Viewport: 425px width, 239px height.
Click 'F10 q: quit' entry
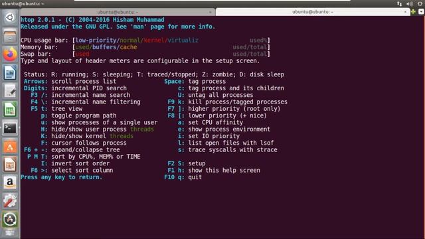(183, 177)
